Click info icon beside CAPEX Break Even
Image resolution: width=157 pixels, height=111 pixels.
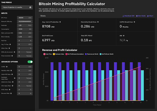pos(134,22)
